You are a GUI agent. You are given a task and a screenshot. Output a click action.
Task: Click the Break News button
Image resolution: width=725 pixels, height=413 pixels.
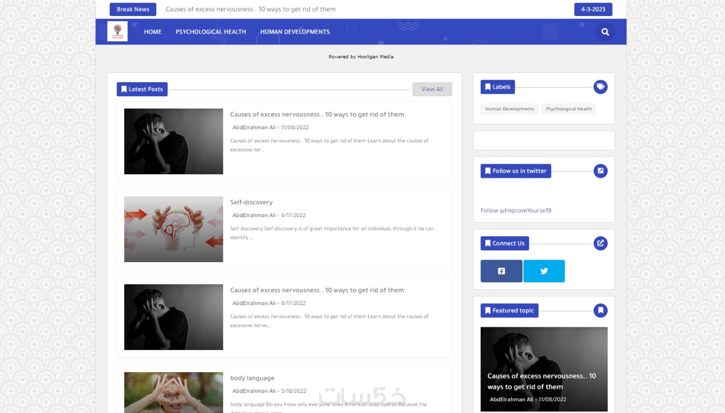click(133, 9)
